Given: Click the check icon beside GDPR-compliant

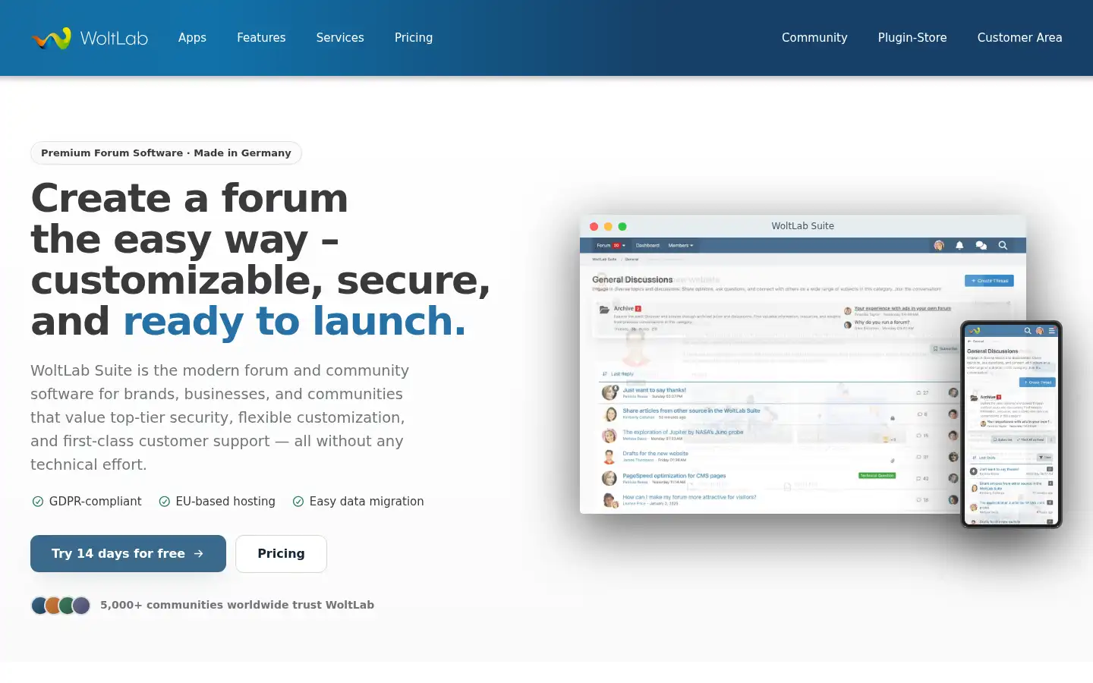Looking at the screenshot, I should pos(37,502).
